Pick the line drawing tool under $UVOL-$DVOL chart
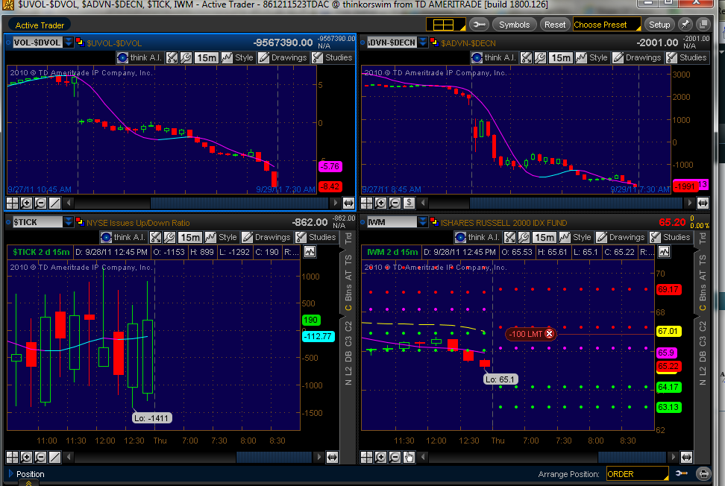 point(54,203)
